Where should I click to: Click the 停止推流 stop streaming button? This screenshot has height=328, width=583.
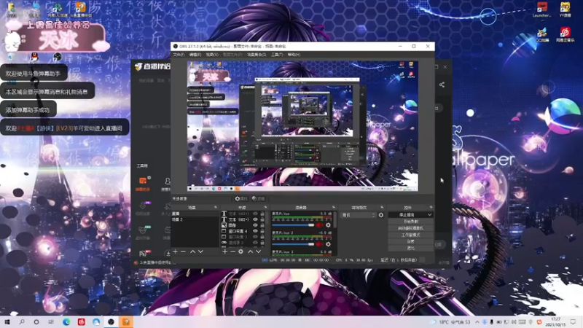(407, 215)
